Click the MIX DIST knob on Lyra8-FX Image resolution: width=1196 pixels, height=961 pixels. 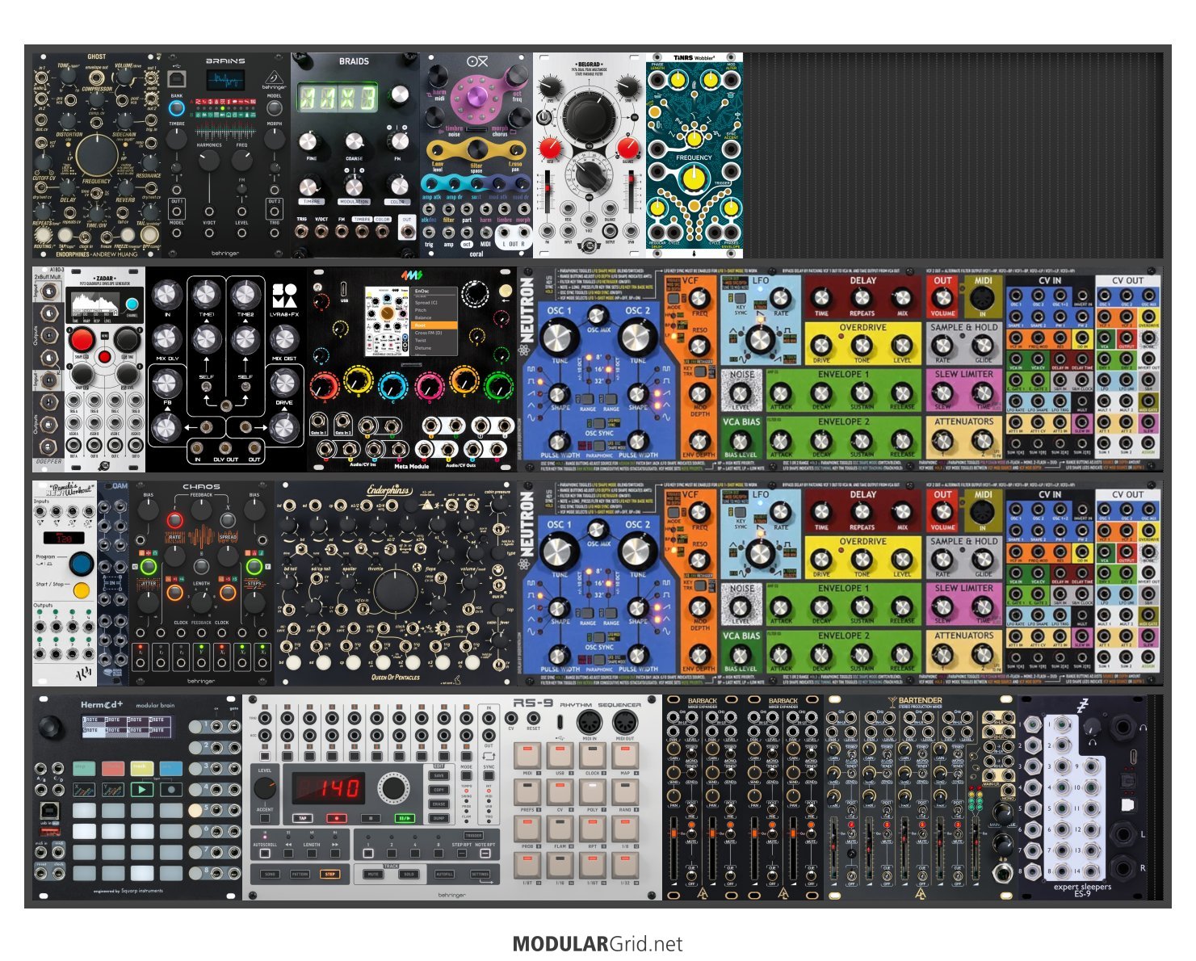(x=284, y=338)
